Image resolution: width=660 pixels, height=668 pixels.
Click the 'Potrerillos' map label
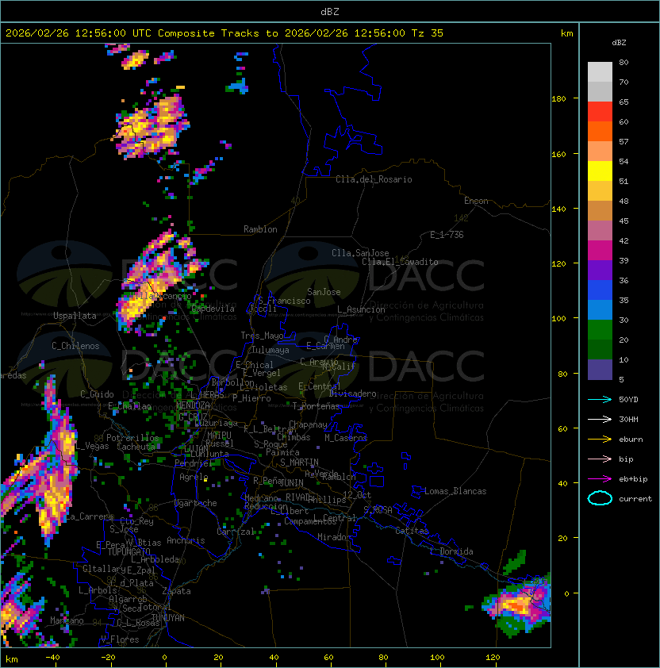(132, 438)
